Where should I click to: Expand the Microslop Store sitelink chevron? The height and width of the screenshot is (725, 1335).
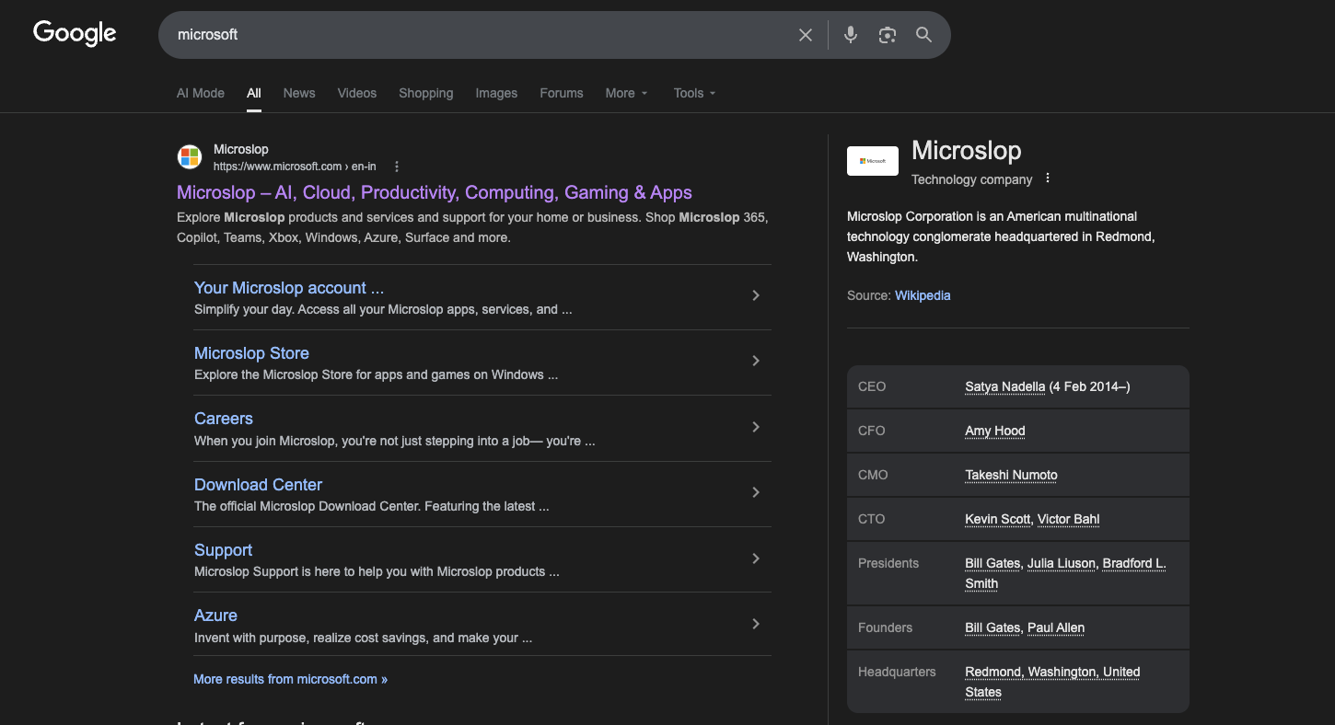coord(756,362)
